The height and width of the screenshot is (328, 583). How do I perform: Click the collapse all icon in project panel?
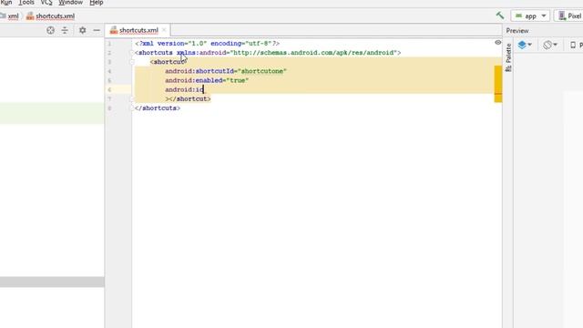click(x=65, y=30)
